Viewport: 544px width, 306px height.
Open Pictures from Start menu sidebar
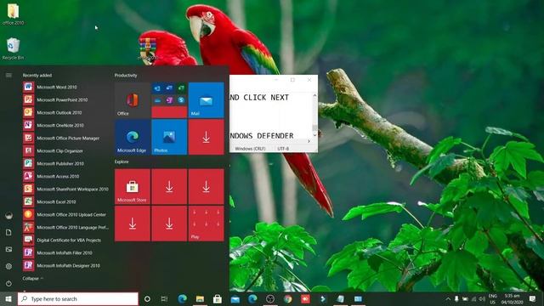(x=8, y=249)
